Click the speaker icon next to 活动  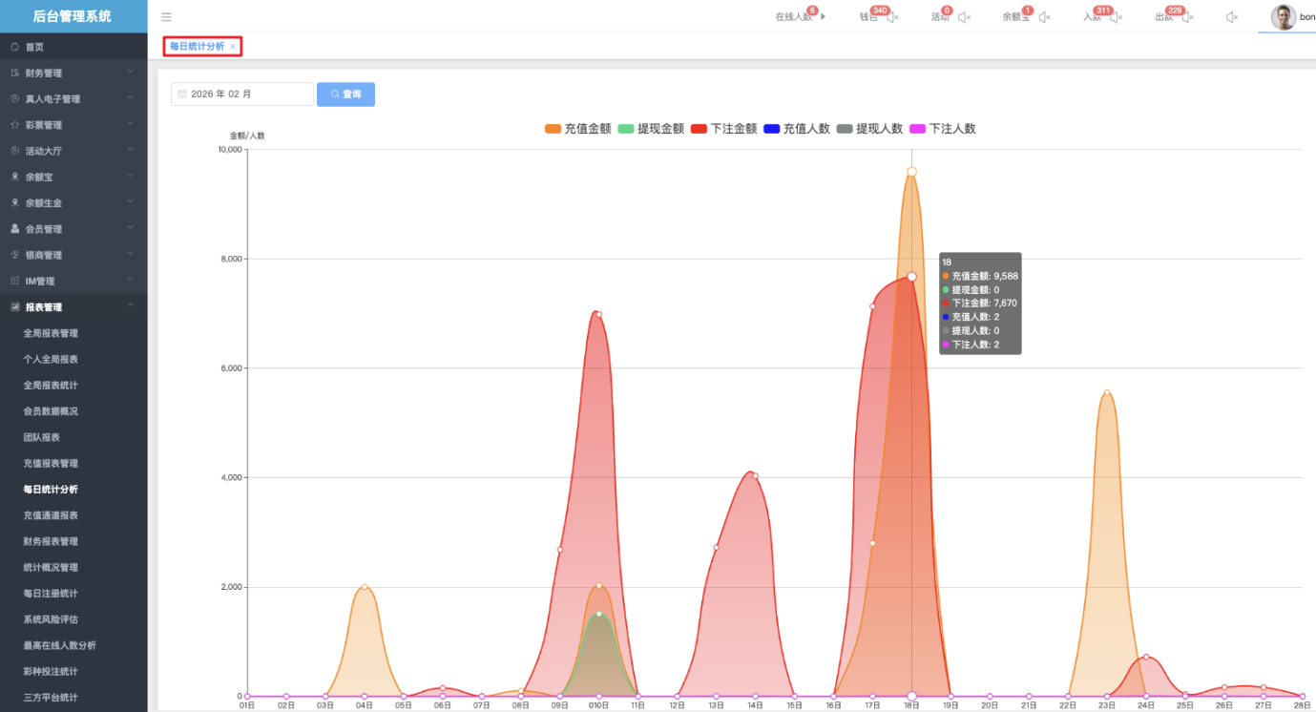point(964,17)
